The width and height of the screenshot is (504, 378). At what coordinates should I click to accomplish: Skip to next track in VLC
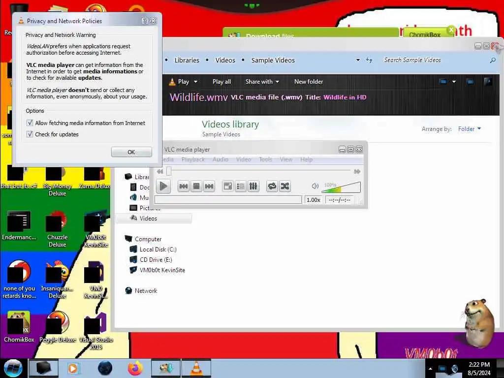[209, 186]
